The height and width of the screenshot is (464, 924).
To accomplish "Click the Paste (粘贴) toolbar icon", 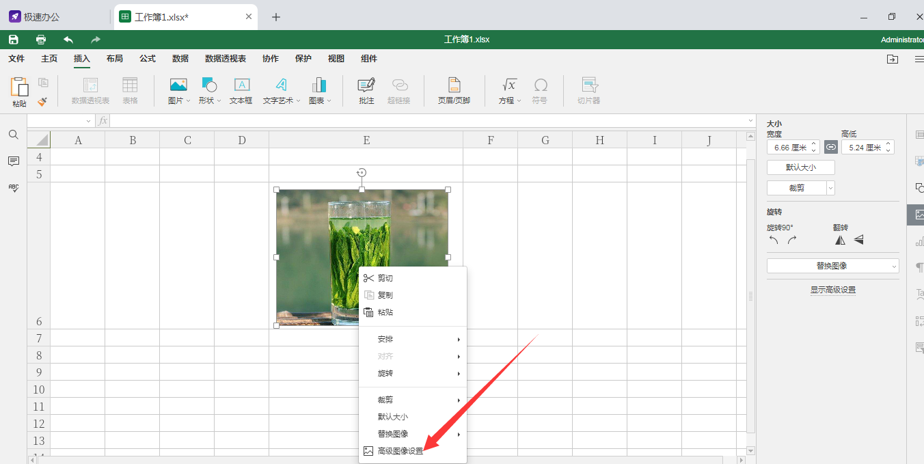I will [x=19, y=87].
